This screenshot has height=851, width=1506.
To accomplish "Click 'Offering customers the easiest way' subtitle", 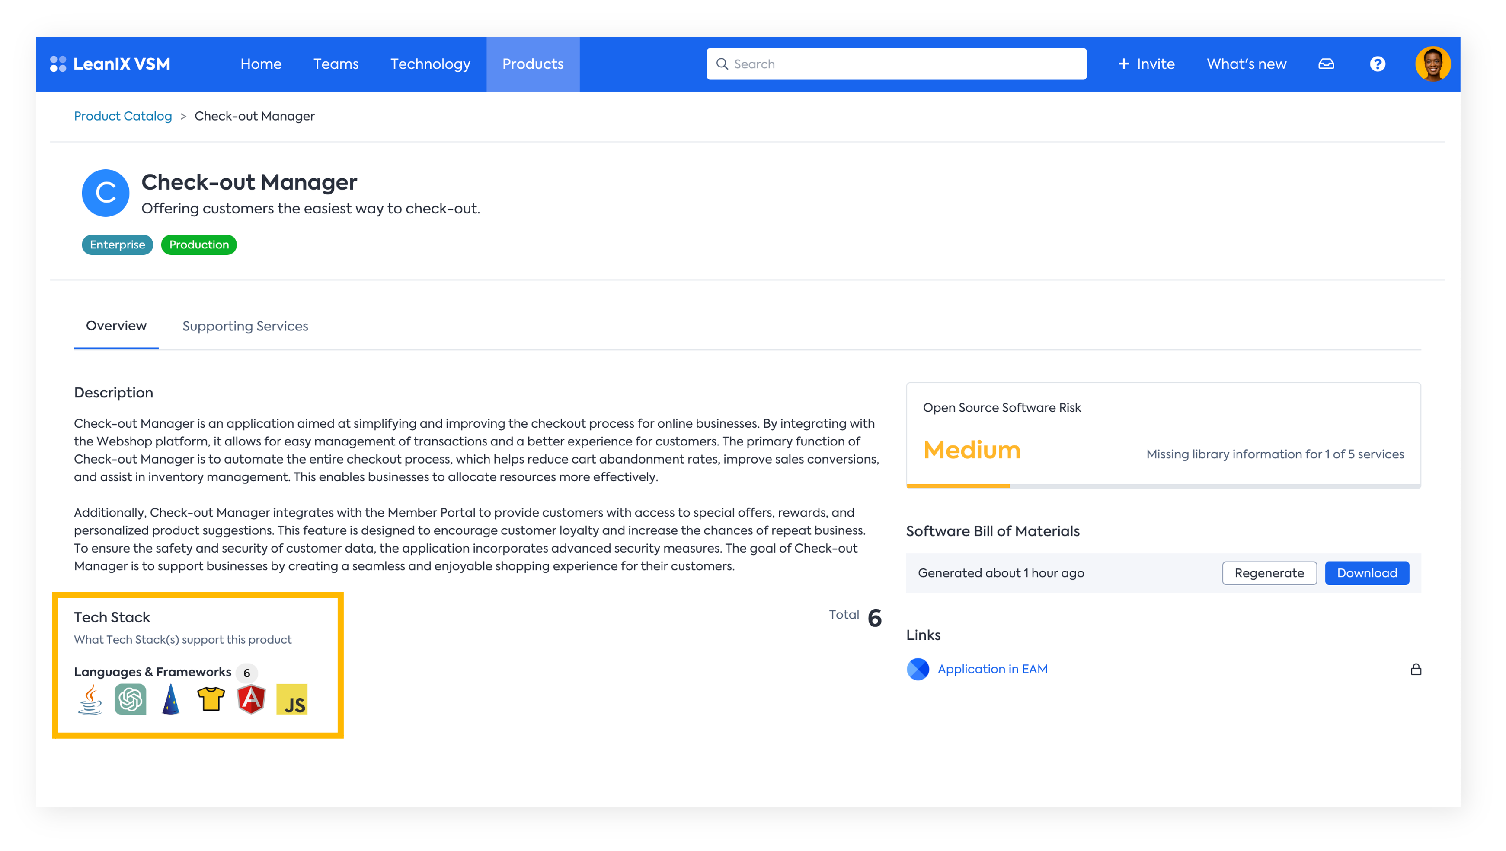I will coord(310,209).
